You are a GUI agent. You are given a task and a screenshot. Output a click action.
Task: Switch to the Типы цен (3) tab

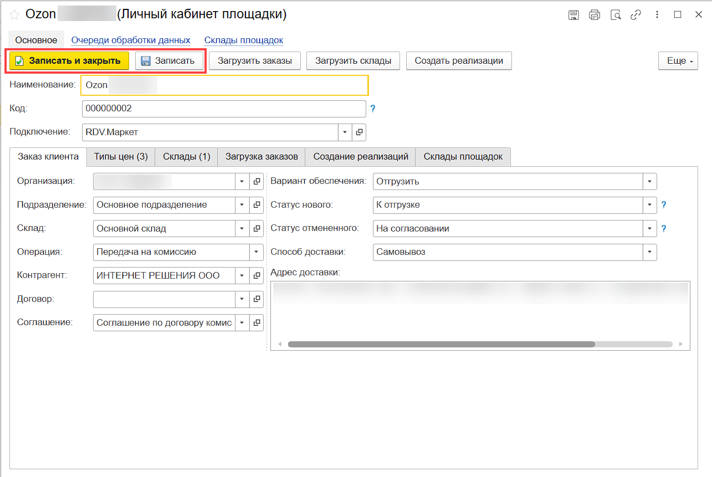click(121, 157)
